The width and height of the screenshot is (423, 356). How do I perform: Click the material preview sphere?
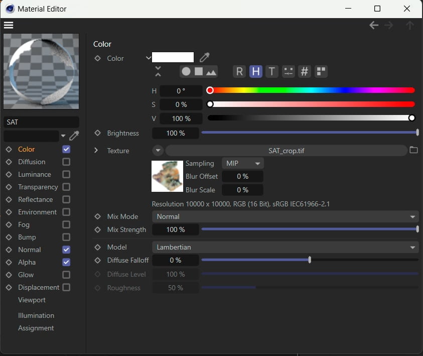tap(41, 71)
